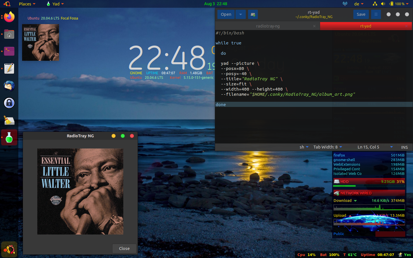The image size is (413, 258).
Task: Launch Terminal from the dock
Action: [x=9, y=51]
